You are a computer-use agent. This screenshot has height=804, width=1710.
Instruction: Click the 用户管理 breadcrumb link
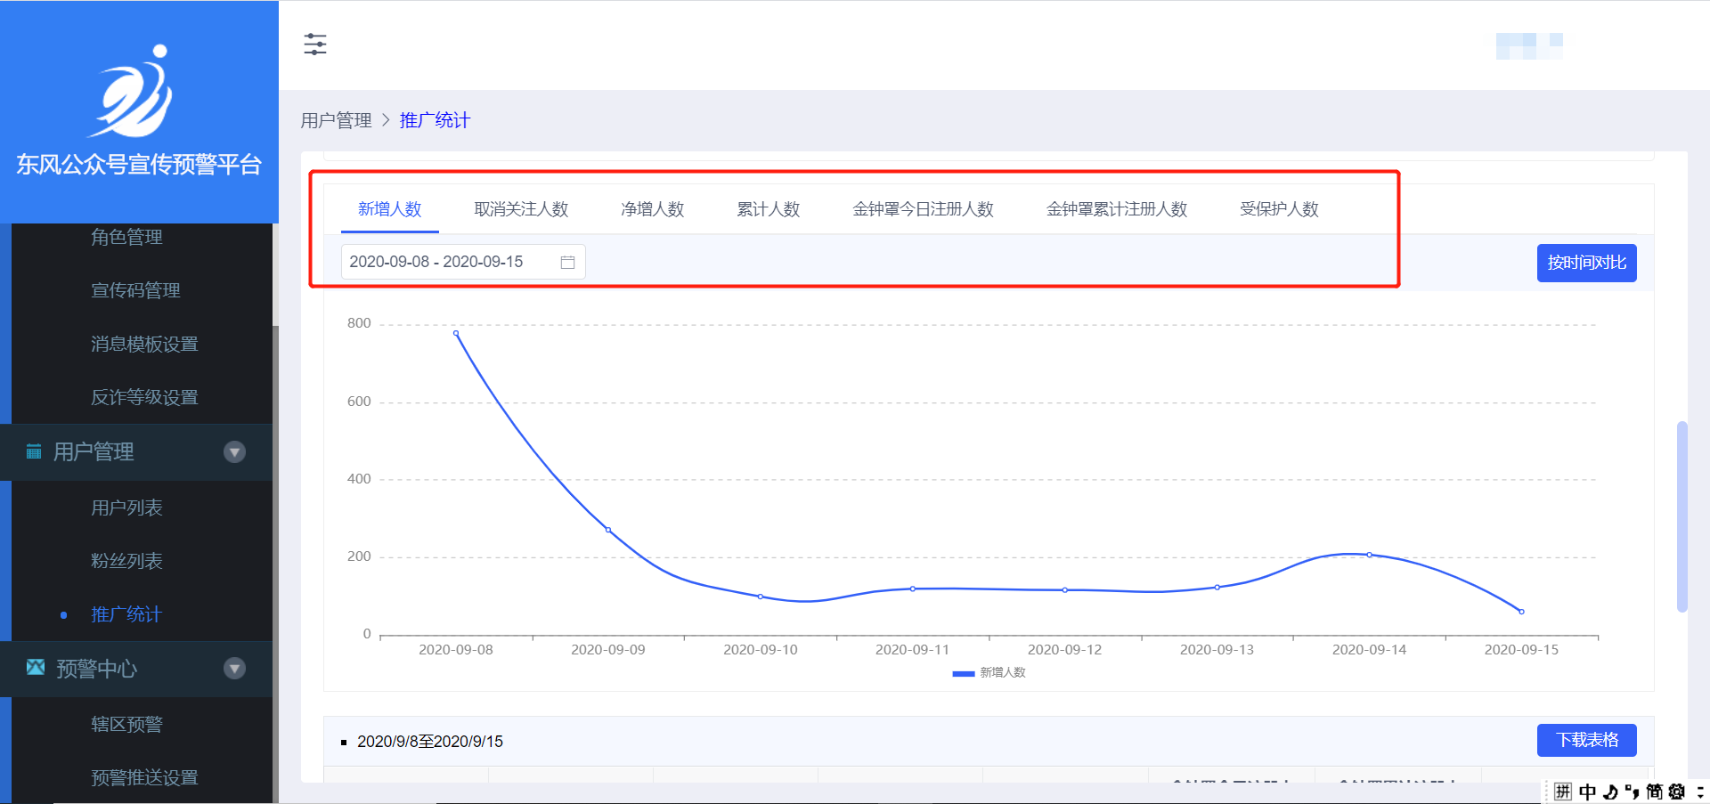336,120
